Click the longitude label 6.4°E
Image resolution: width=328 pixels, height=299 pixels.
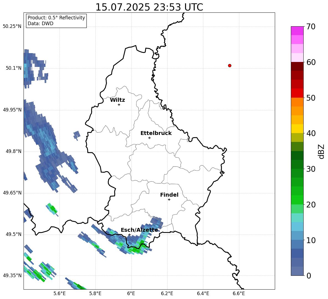[x=203, y=293]
